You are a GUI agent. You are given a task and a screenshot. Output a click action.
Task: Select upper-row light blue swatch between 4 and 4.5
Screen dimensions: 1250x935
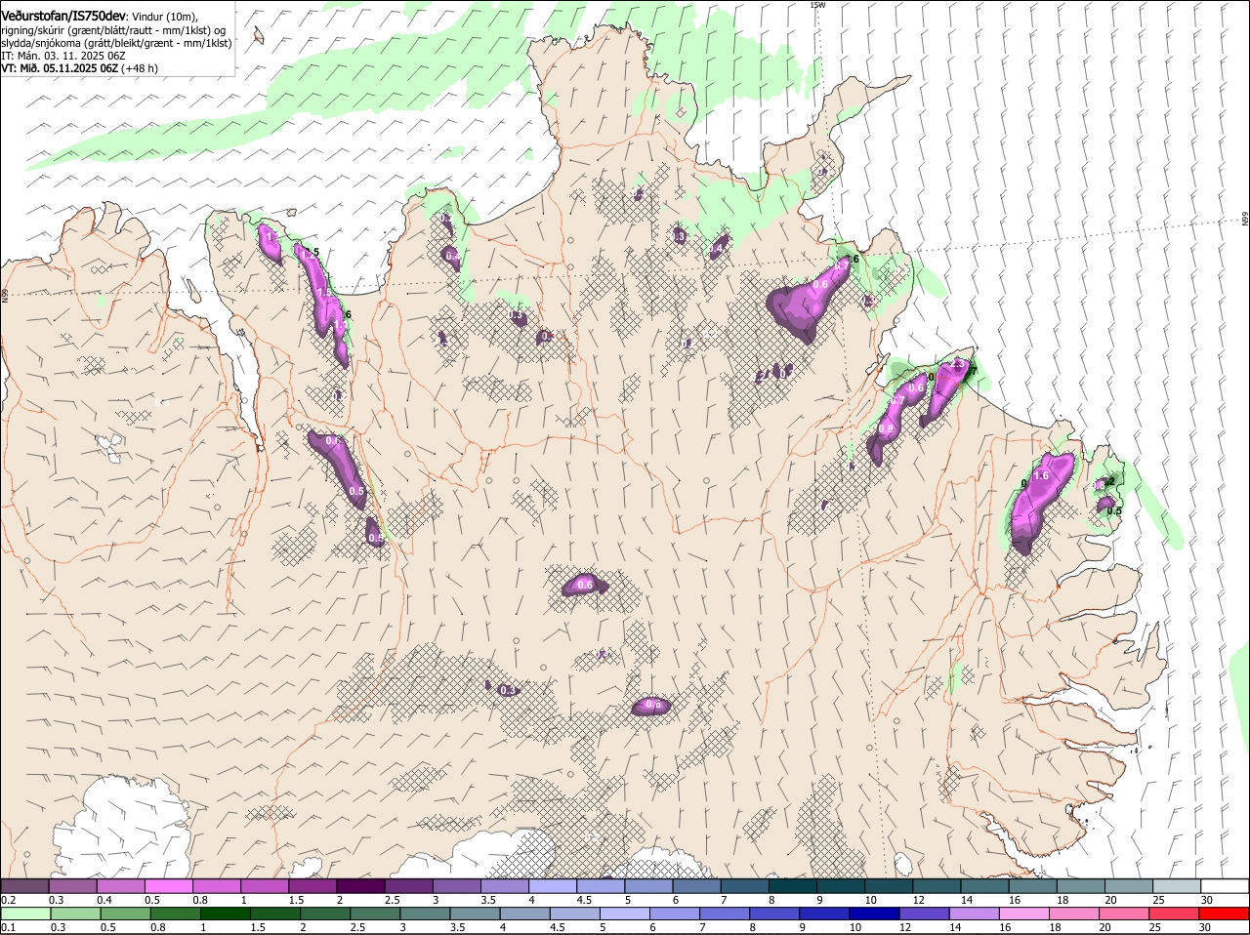coord(553,886)
